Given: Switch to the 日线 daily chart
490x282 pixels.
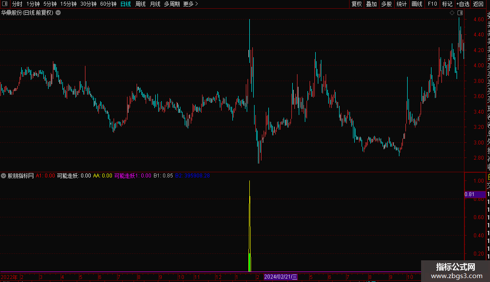Looking at the screenshot, I should pos(126,4).
